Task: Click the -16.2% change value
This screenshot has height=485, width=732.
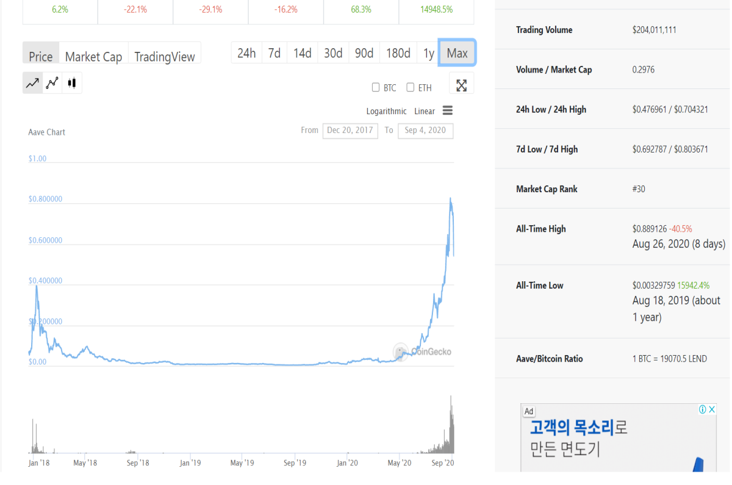Action: tap(285, 10)
